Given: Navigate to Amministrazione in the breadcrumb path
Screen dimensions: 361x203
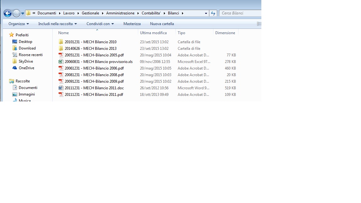Looking at the screenshot, I should point(120,13).
